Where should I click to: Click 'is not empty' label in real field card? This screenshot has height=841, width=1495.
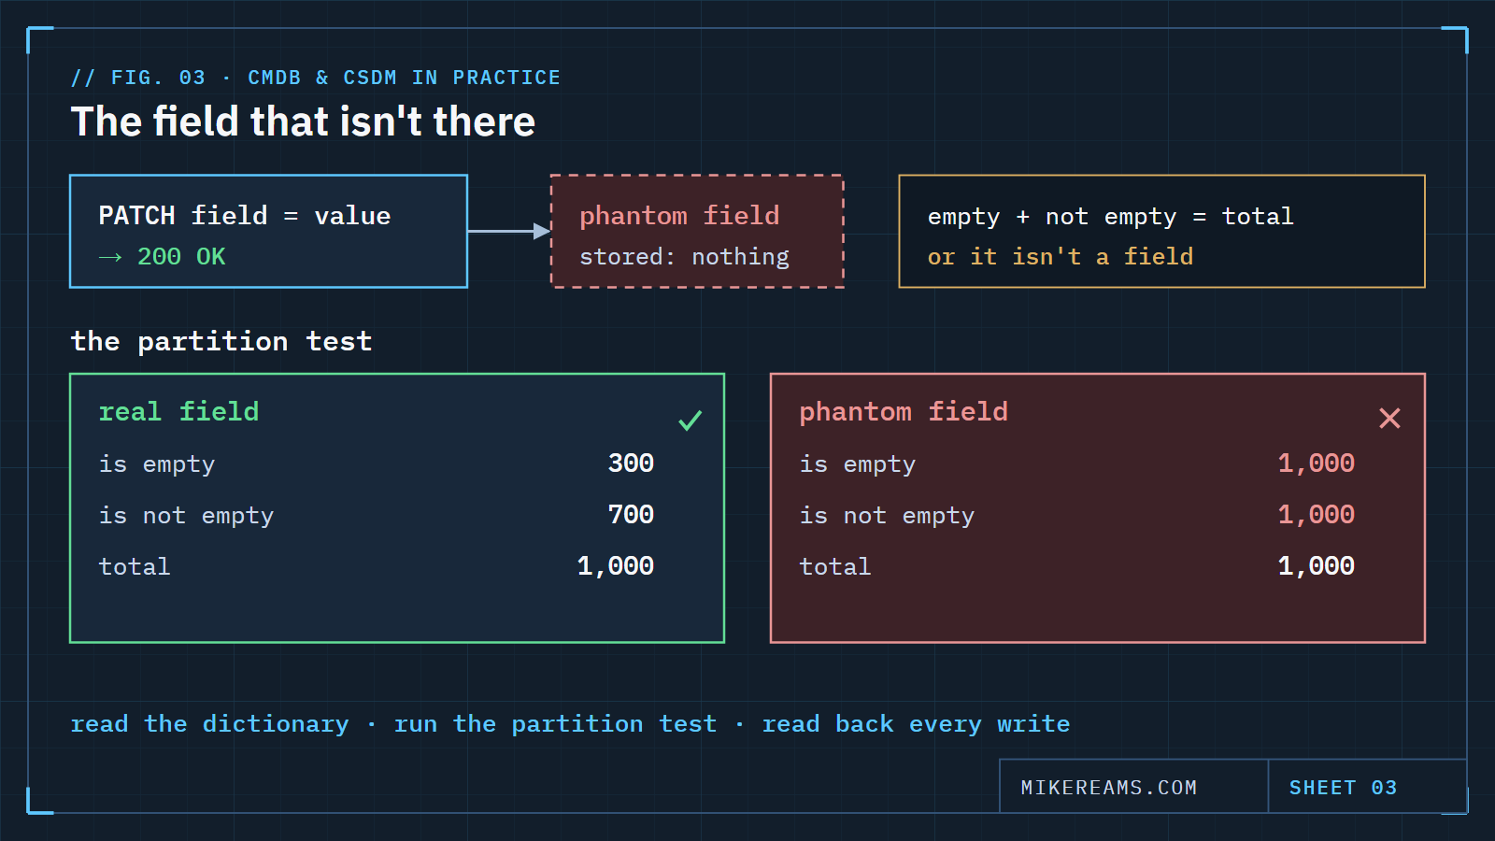coord(186,516)
